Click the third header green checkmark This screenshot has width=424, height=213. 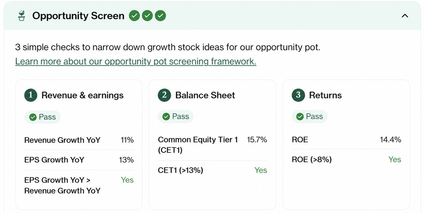(x=160, y=16)
